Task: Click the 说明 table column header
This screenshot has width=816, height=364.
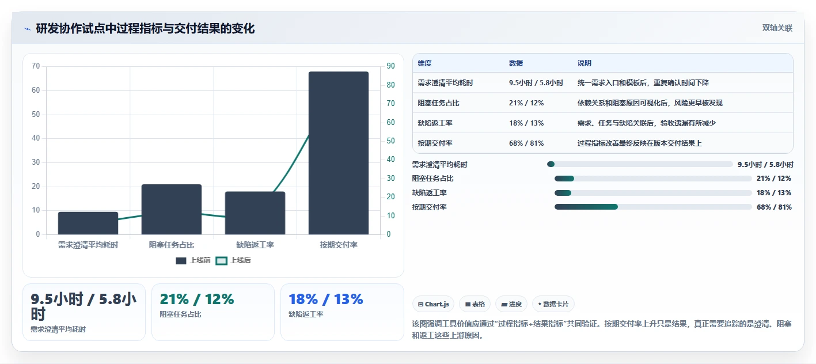Action: point(585,63)
